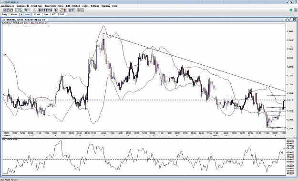The width and height of the screenshot is (298, 181).
Task: Click the pencil drawing tool icon
Action: click(x=62, y=10)
